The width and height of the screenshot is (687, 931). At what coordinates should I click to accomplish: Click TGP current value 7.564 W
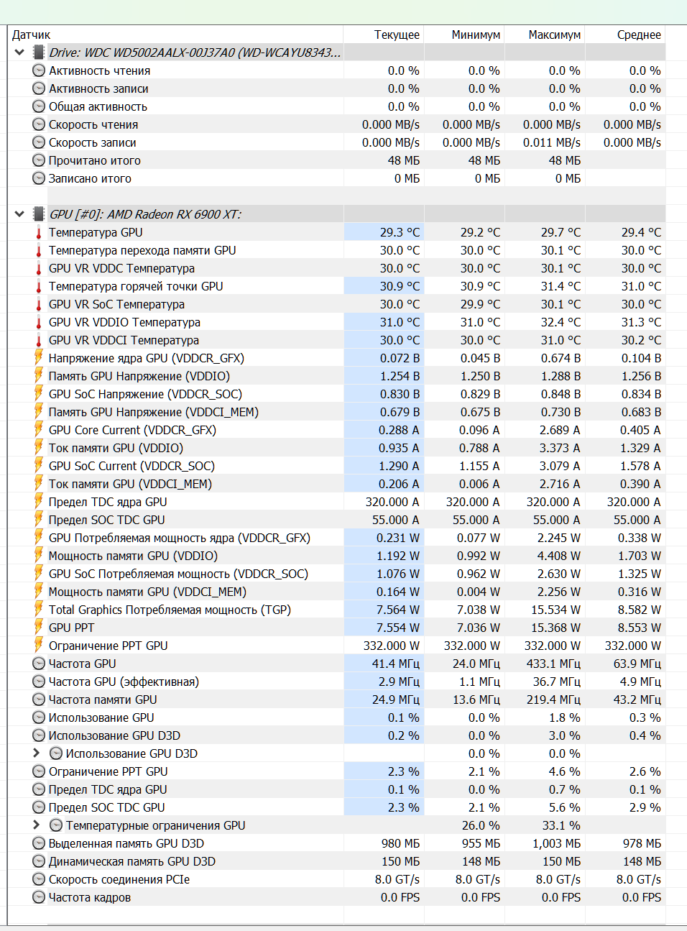tap(397, 610)
